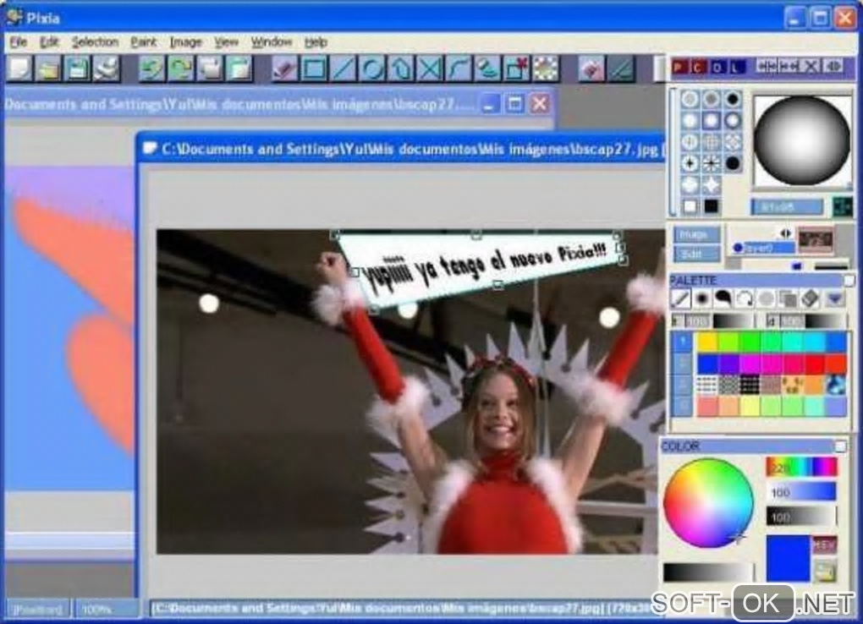This screenshot has height=624, width=863.
Task: Select the straight line tool
Action: [x=343, y=68]
